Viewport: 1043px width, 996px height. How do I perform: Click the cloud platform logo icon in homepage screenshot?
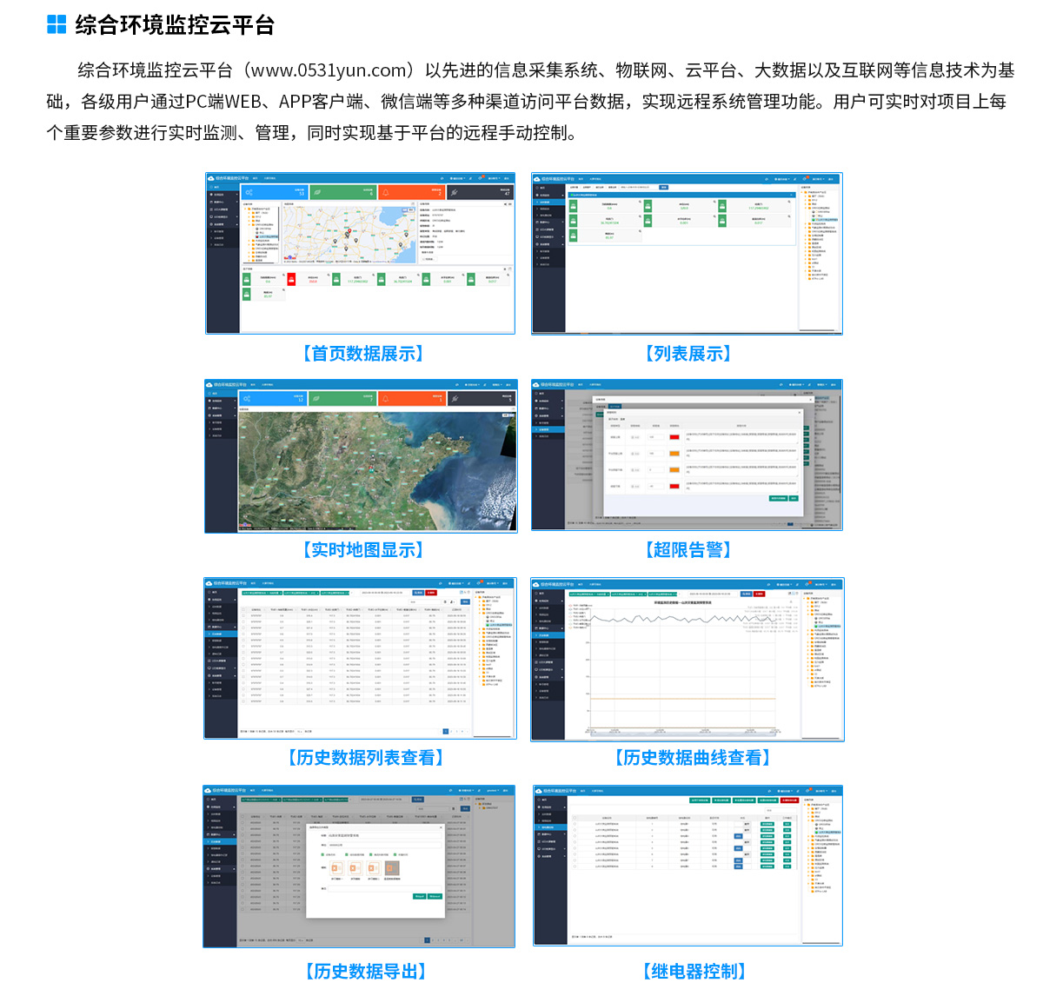pyautogui.click(x=210, y=177)
